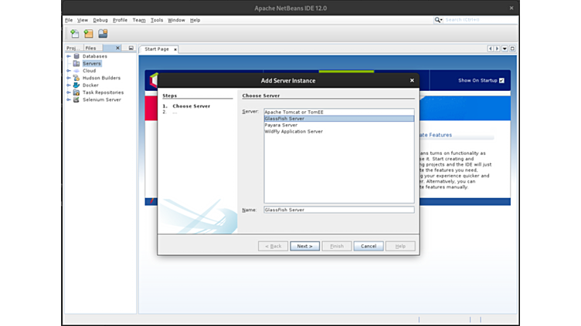Click the Choose Server step label
Screen dimensions: 581x326
(191, 106)
